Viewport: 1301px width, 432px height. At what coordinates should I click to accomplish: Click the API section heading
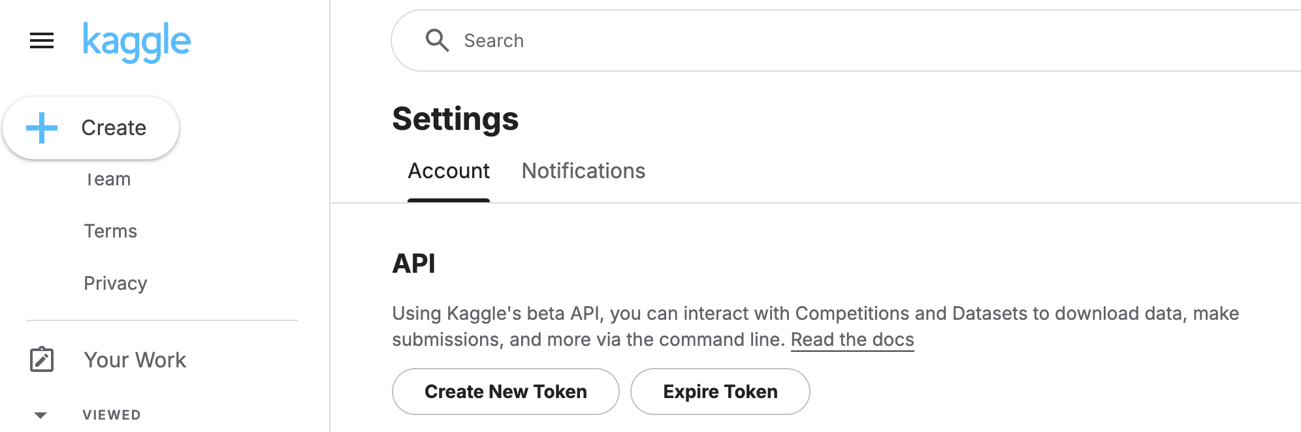tap(413, 264)
